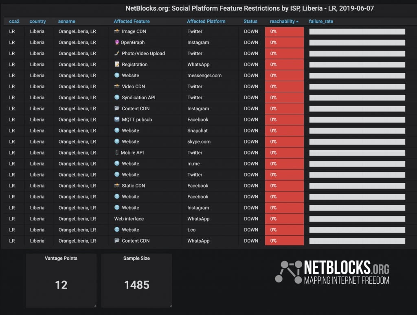Click the globe icon in m.me row
This screenshot has height=315, width=417.
coord(117,163)
